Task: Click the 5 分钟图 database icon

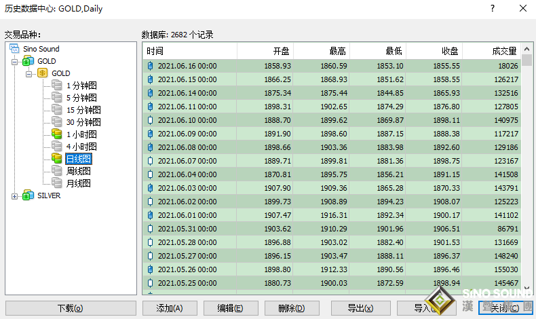Action: coord(57,98)
